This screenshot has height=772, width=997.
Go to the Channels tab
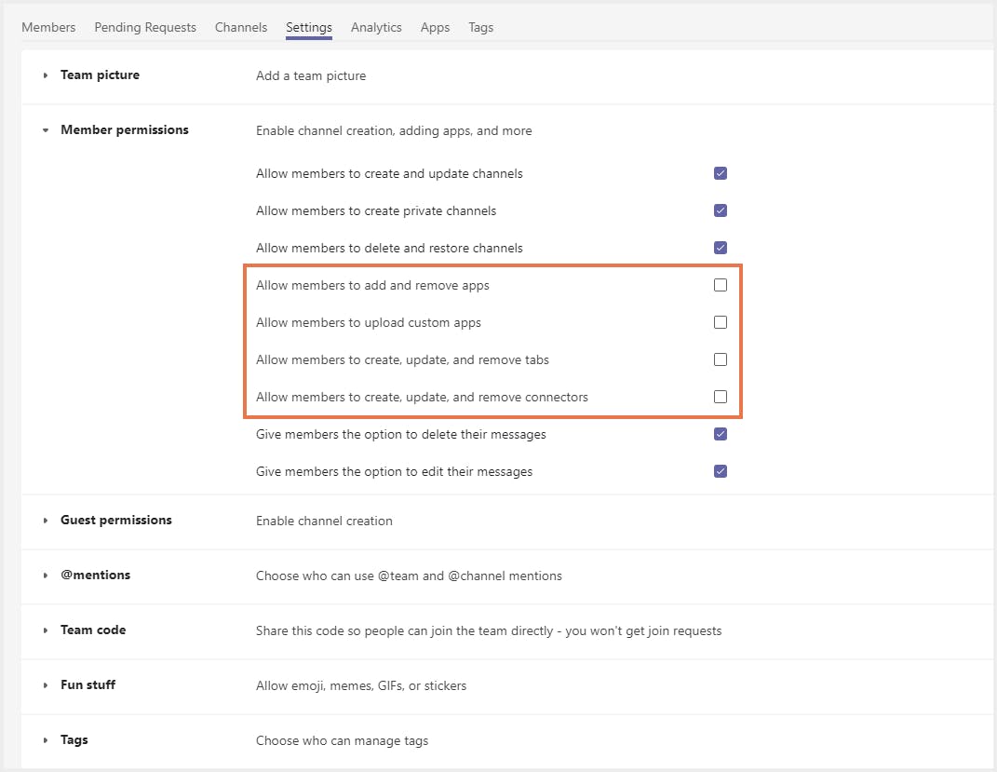pos(241,27)
